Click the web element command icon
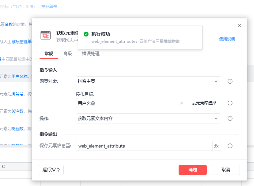The height and width of the screenshot is (186, 254). tap(46, 35)
